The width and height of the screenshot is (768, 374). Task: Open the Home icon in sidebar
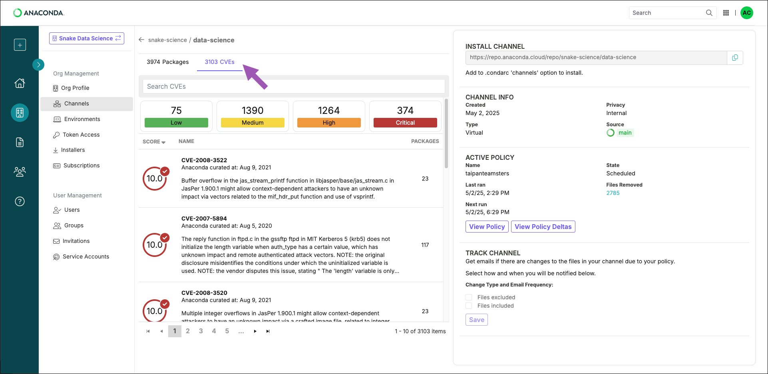pos(20,83)
